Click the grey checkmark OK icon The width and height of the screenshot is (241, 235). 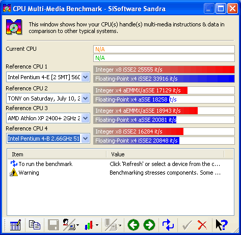187,225
